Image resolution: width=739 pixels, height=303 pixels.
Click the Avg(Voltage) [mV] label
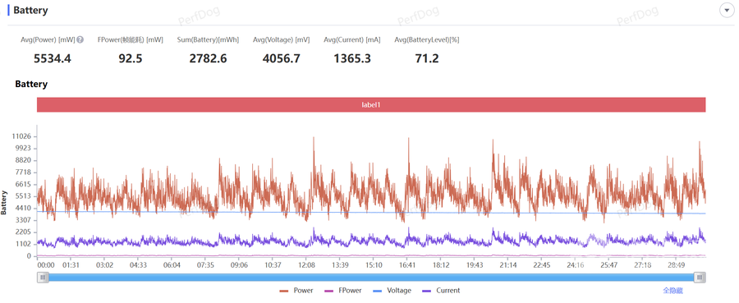(x=282, y=40)
